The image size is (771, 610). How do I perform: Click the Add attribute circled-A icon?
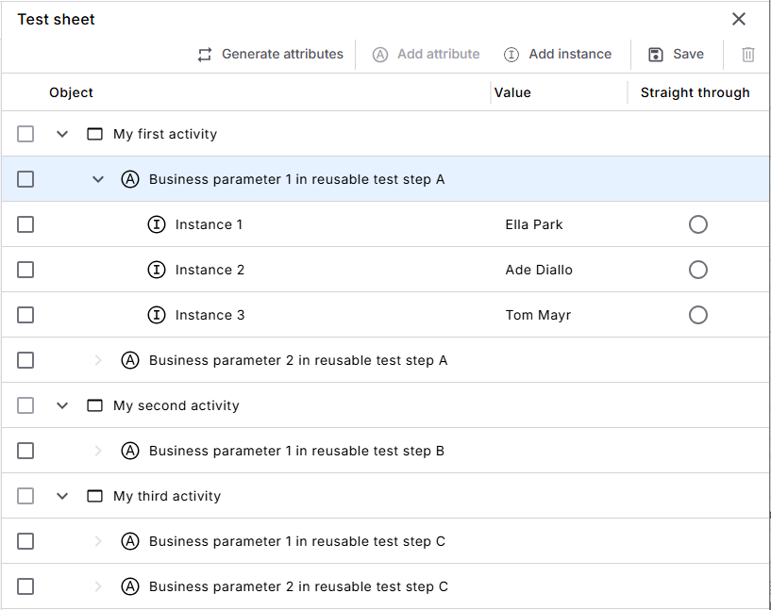pyautogui.click(x=380, y=55)
